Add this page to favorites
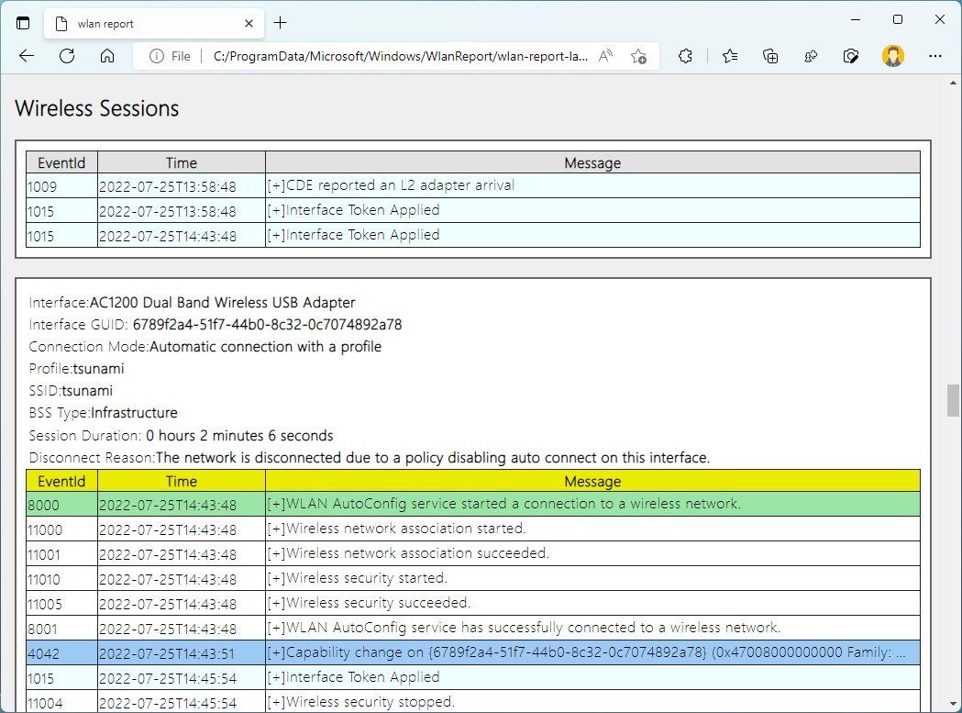This screenshot has height=713, width=962. tap(638, 56)
